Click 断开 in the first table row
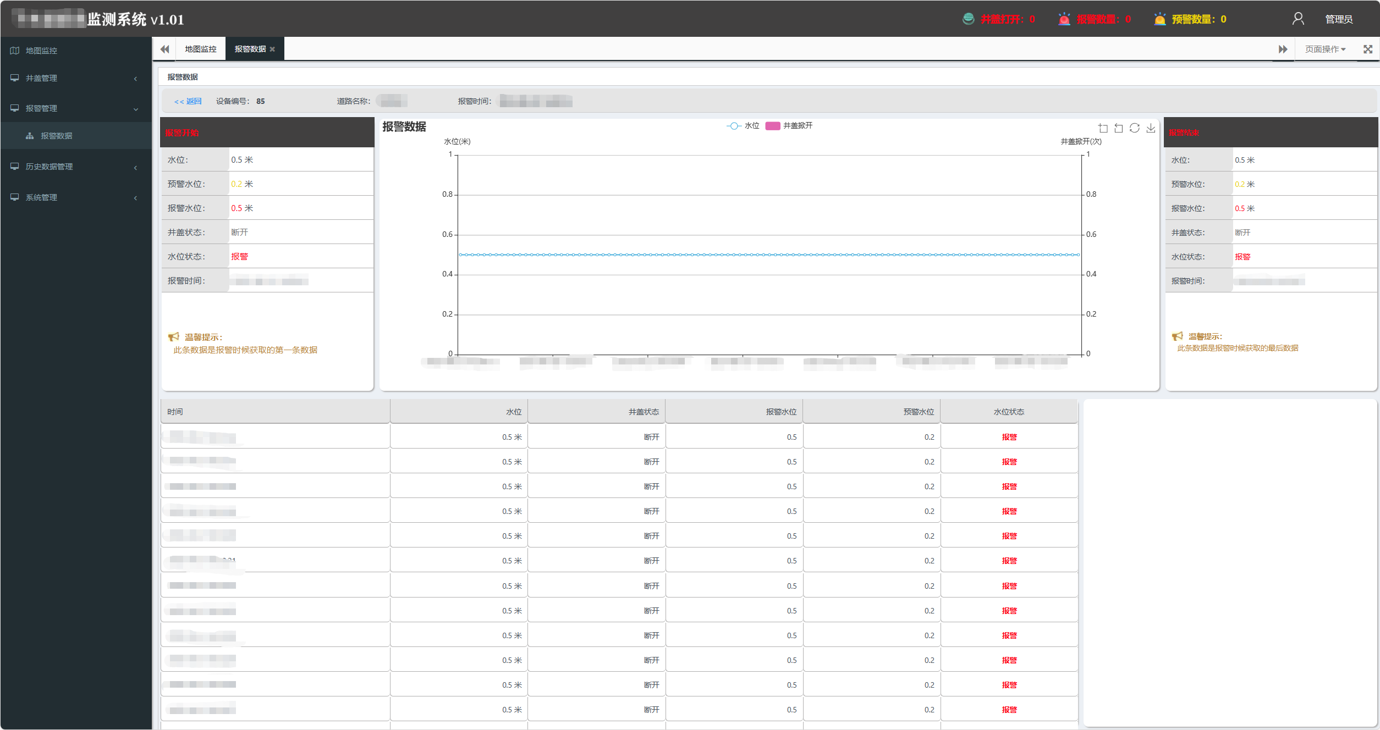1380x730 pixels. pyautogui.click(x=651, y=437)
